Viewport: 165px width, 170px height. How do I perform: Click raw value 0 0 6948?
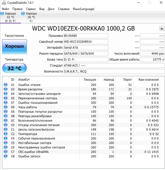pos(152,94)
